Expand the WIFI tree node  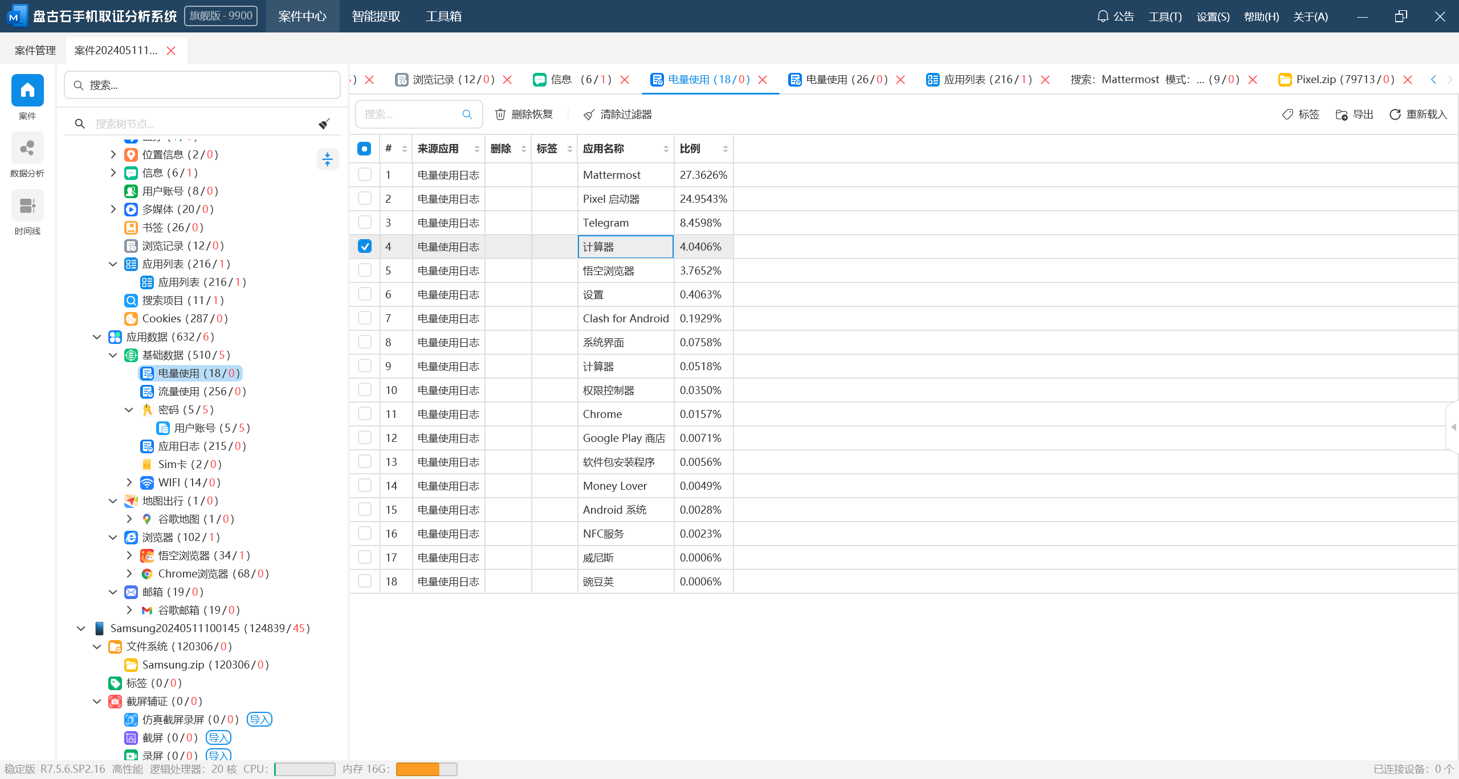pos(129,482)
